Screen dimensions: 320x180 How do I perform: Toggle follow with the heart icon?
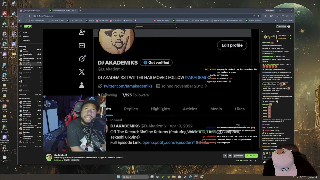230,156
